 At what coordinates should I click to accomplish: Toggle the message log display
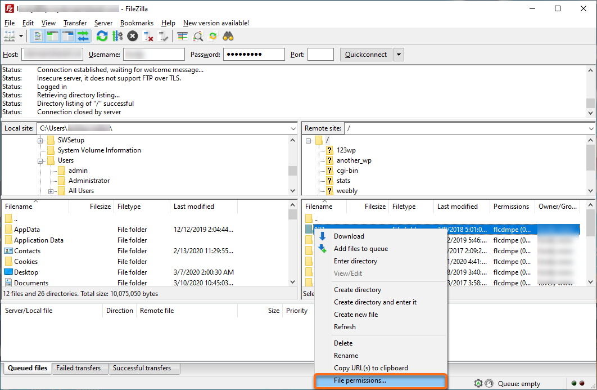click(38, 35)
